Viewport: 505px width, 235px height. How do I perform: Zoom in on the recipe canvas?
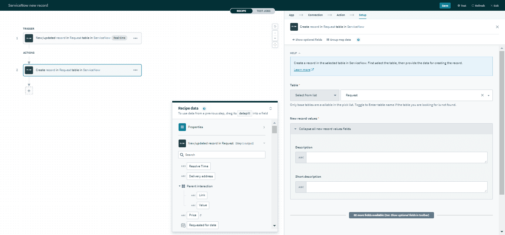pos(275,33)
